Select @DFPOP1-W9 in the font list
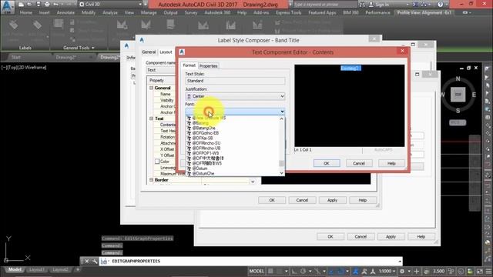The height and width of the screenshot is (277, 493). coord(205,153)
